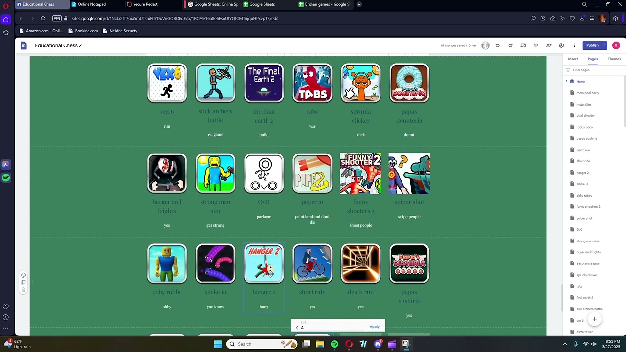Open the pink account avatar
This screenshot has height=352, width=626.
616,45
